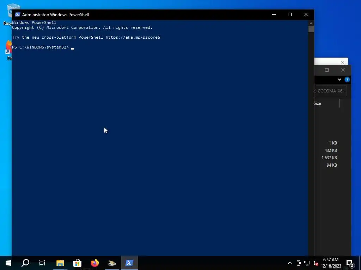Image resolution: width=361 pixels, height=270 pixels.
Task: Click the PS C:\WINDOWS\system32 prompt line
Action: tap(40, 47)
